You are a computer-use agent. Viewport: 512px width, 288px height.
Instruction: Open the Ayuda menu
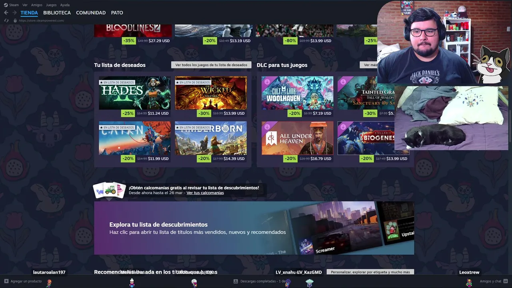65,5
